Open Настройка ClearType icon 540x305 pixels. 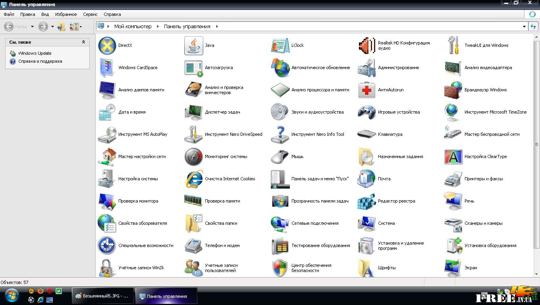[x=453, y=157]
